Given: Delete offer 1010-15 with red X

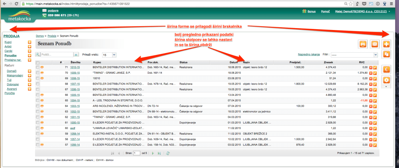Looking at the screenshot, I should (371, 67).
